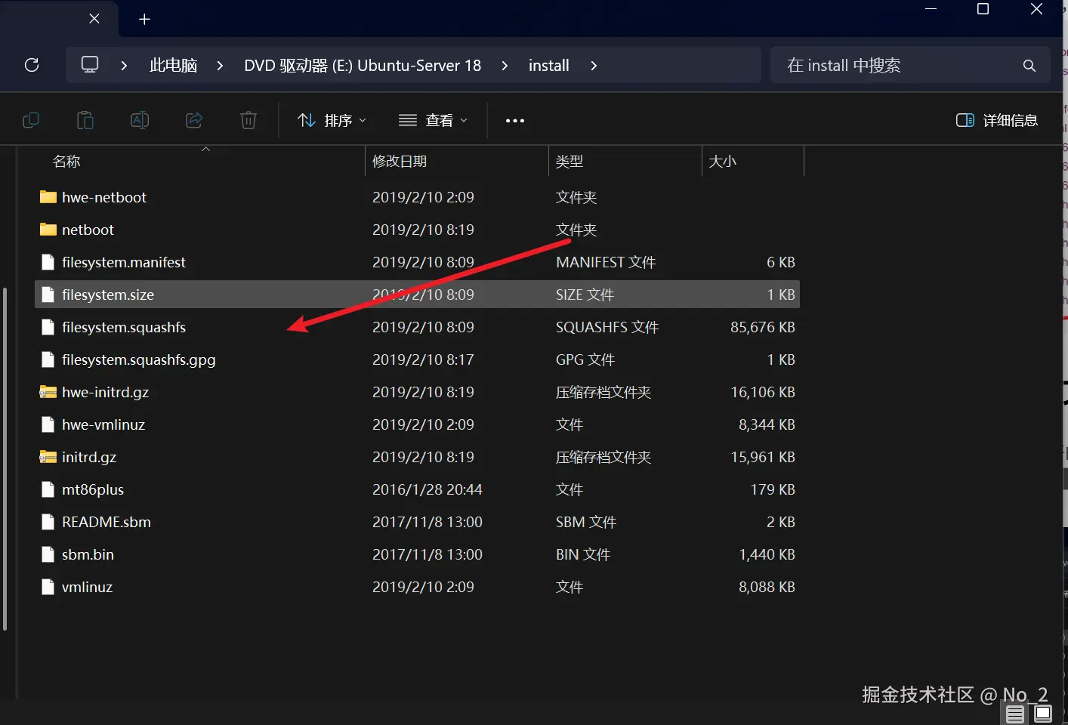The image size is (1068, 725).
Task: Click the share icon in the toolbar
Action: tap(194, 120)
